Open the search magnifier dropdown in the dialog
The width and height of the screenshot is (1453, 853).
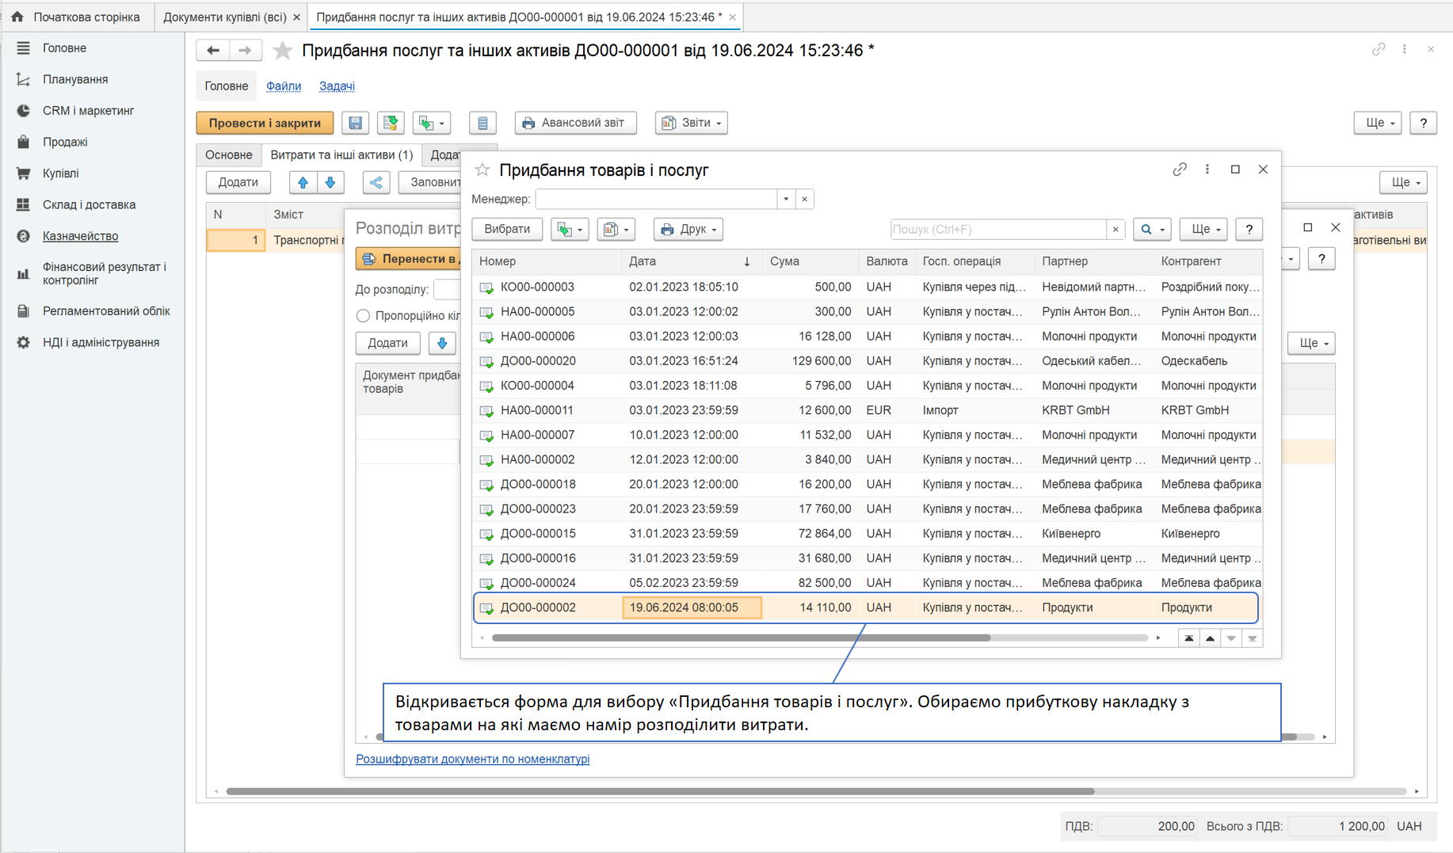coord(1152,229)
